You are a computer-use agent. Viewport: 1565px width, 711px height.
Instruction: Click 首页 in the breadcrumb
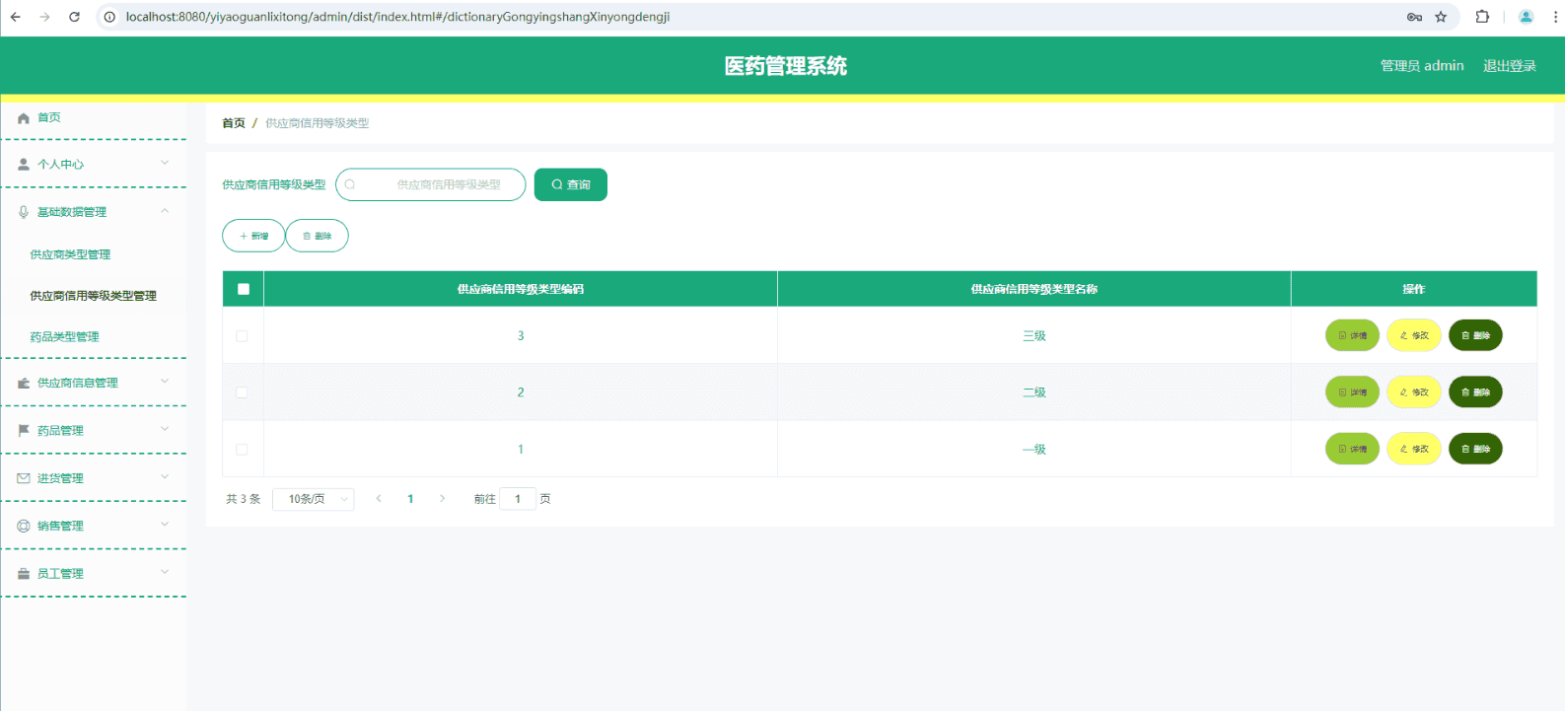tap(234, 123)
